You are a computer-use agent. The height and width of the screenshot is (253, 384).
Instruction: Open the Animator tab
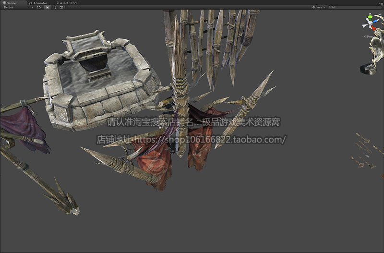38,3
